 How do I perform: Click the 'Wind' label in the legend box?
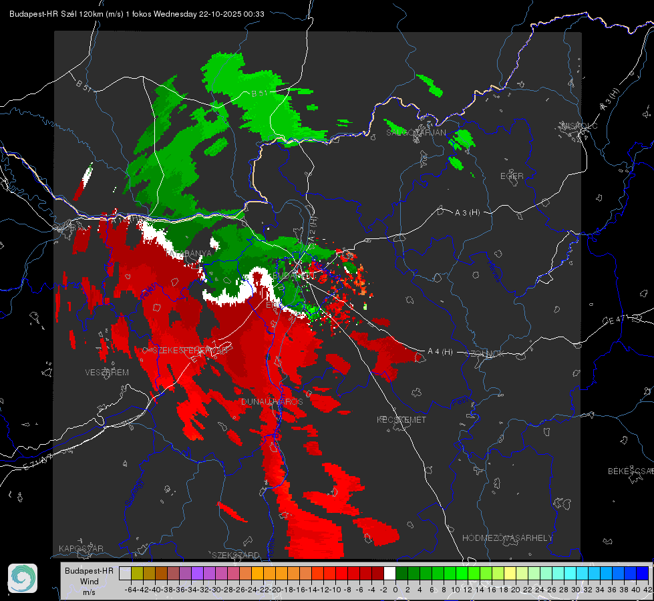90,581
